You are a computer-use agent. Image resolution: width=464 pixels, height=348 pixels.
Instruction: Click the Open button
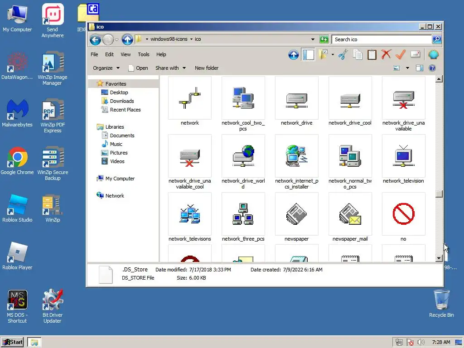point(138,68)
